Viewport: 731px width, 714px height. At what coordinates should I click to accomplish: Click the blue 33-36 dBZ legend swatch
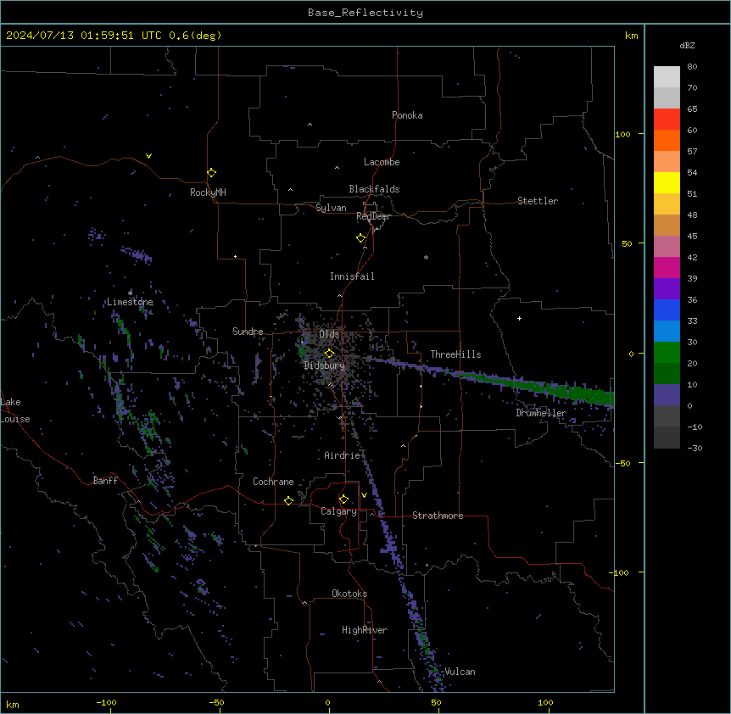pyautogui.click(x=667, y=310)
